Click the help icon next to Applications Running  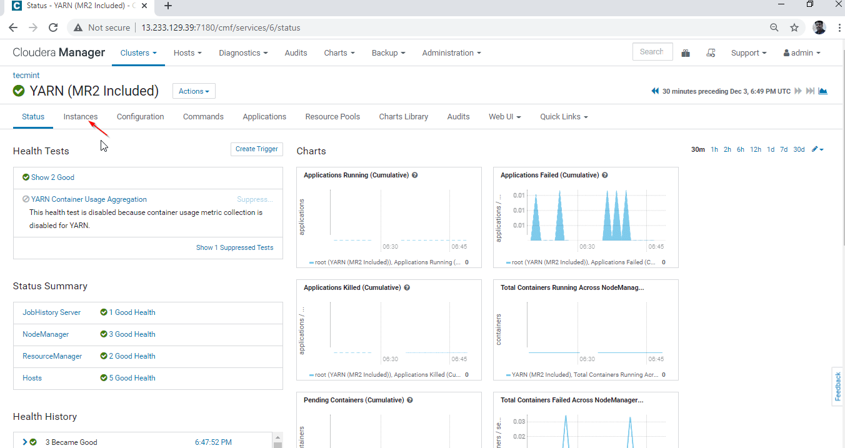tap(415, 176)
